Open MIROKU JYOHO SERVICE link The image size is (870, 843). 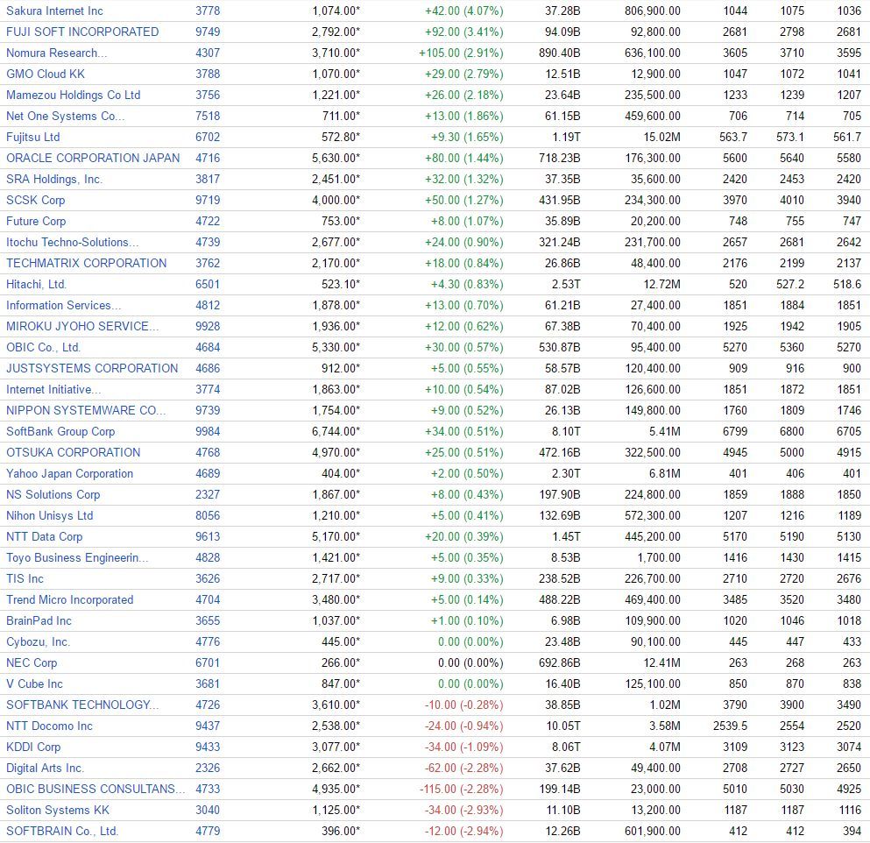pyautogui.click(x=82, y=327)
